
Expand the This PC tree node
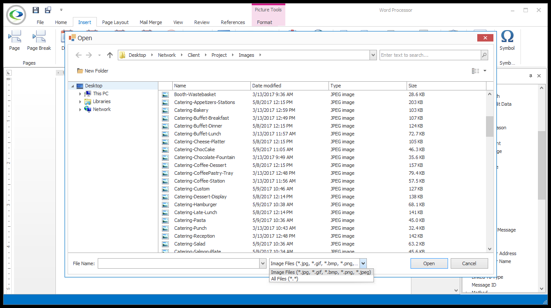click(80, 94)
